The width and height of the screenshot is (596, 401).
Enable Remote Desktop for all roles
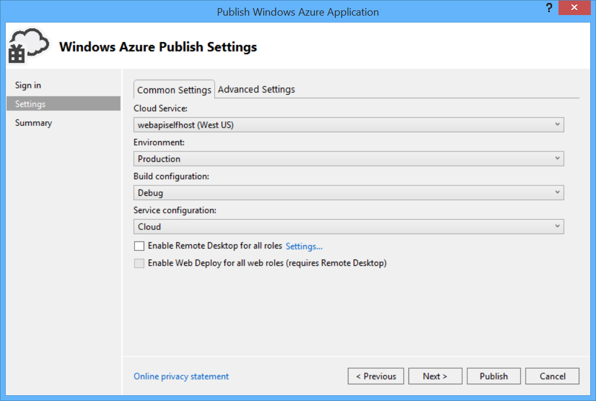pyautogui.click(x=138, y=246)
